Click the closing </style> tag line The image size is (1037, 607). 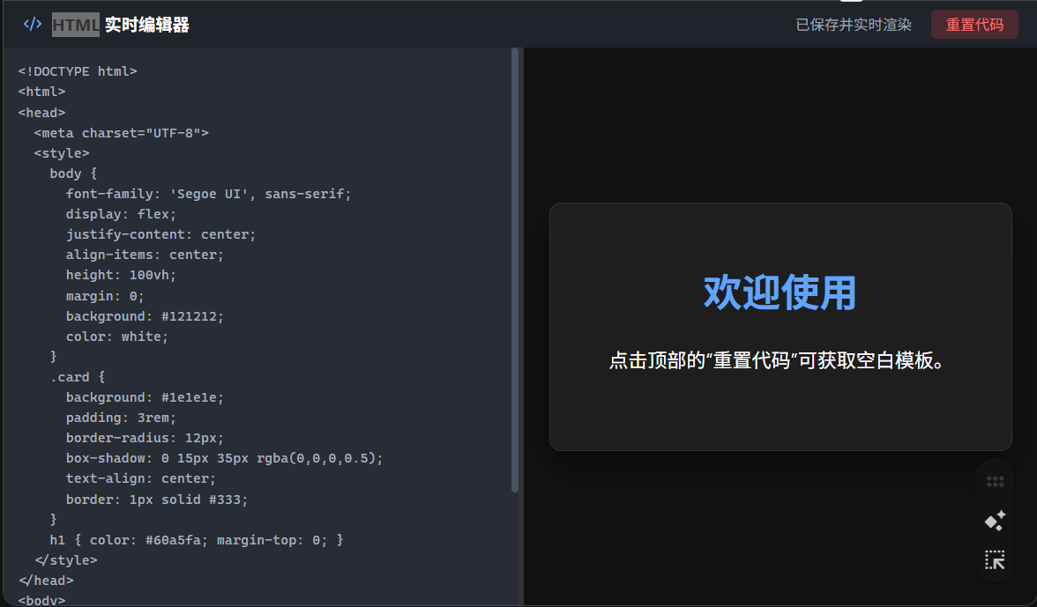[x=66, y=559]
